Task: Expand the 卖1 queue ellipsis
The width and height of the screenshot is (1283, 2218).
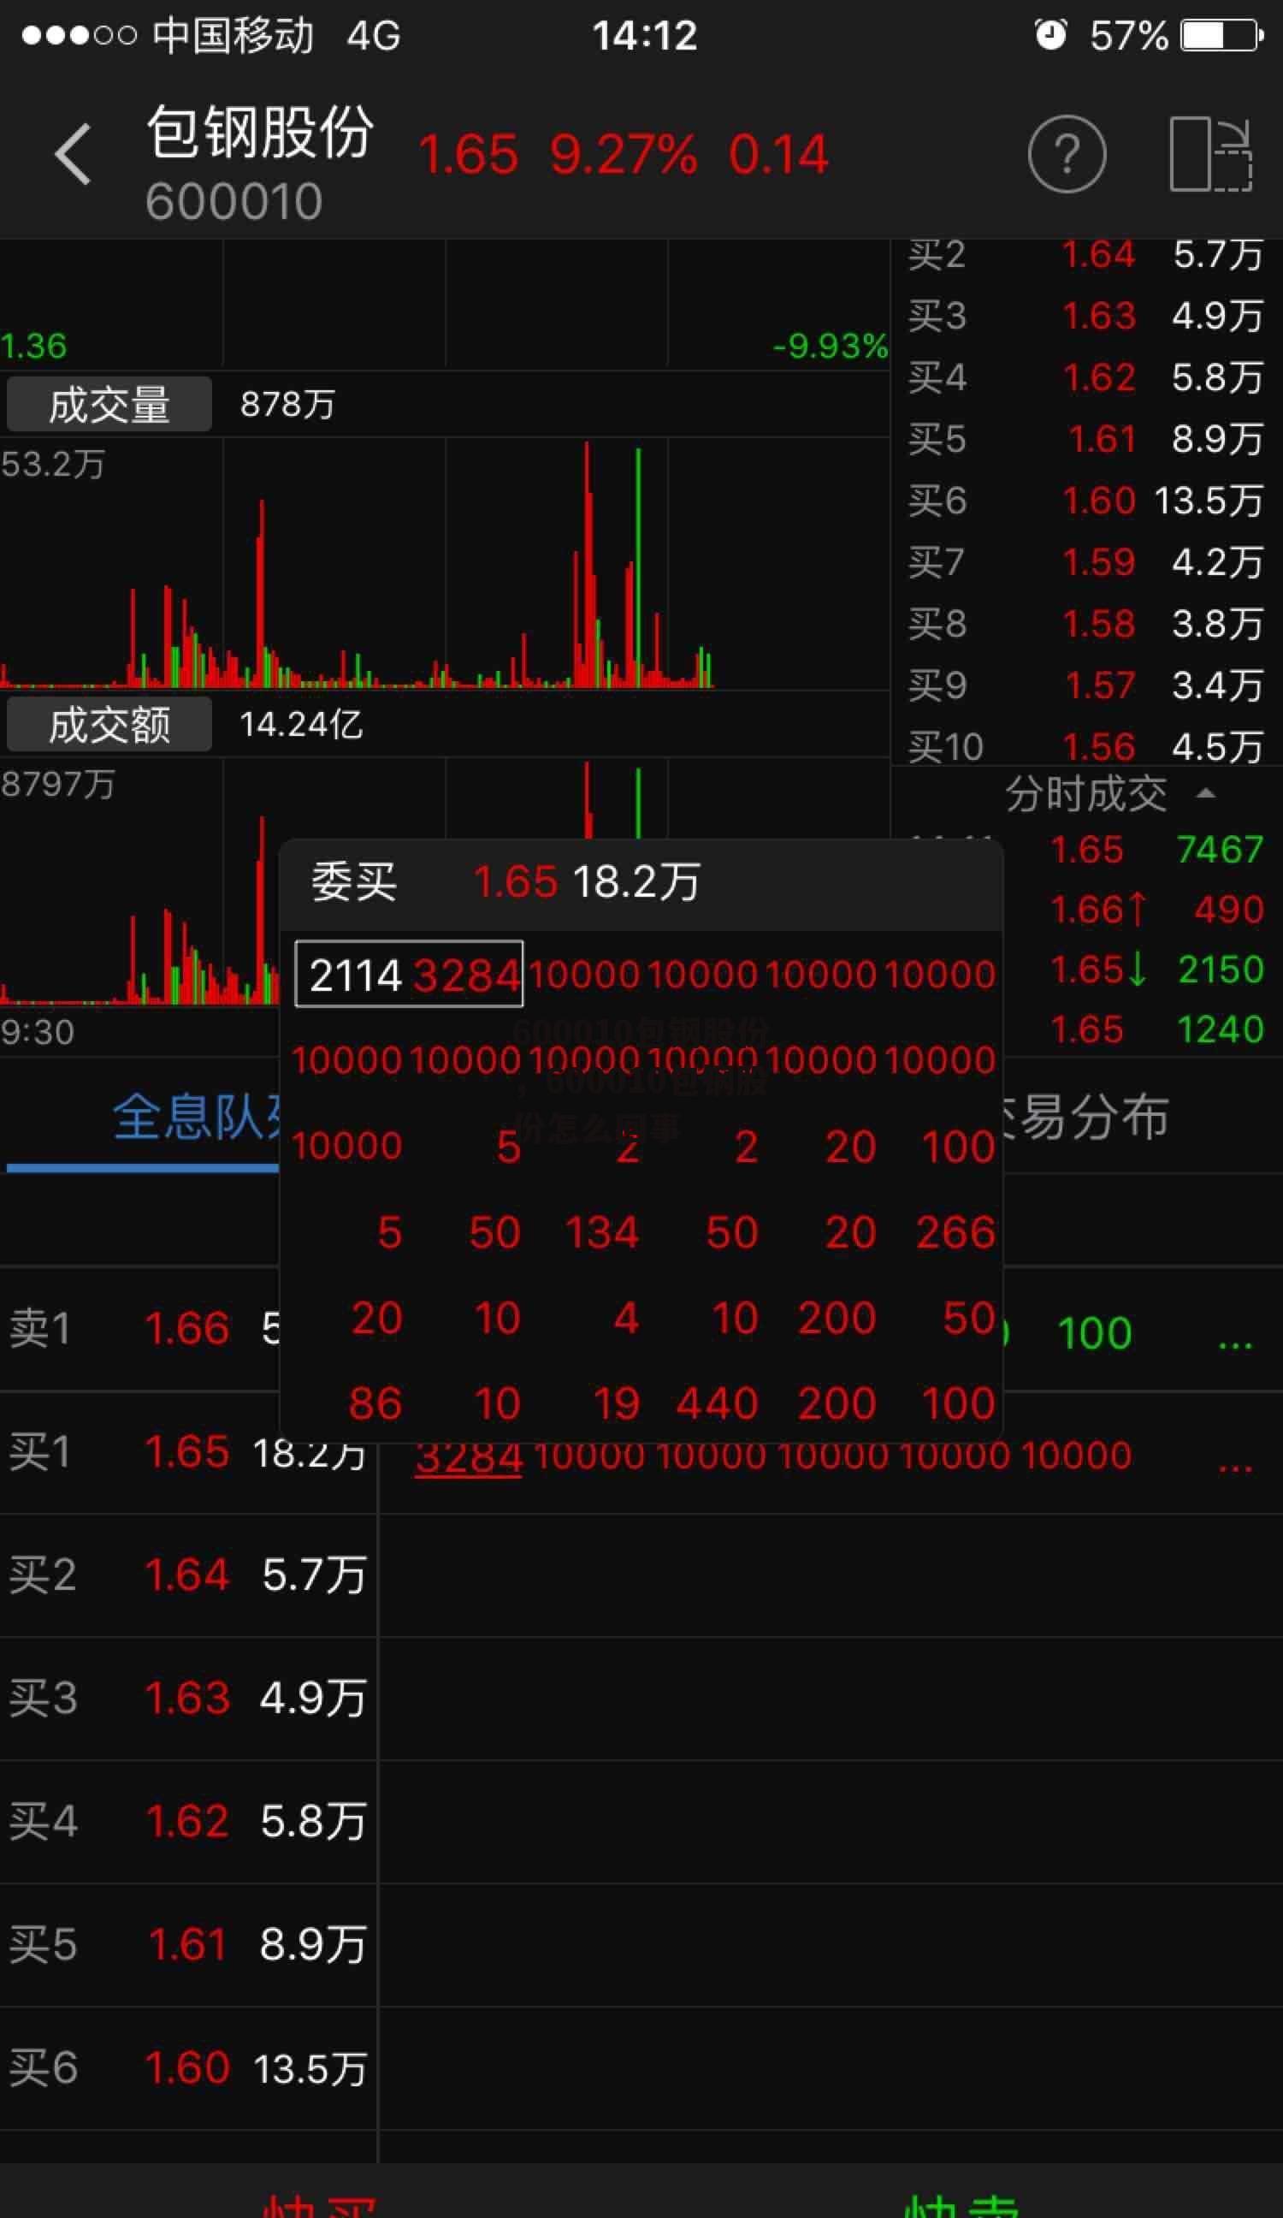Action: tap(1234, 1345)
